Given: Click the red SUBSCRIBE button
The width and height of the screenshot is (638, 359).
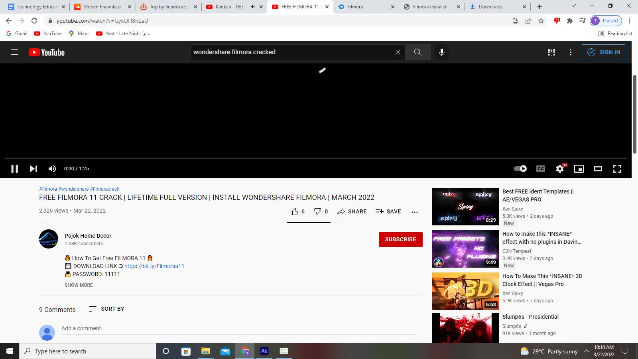Looking at the screenshot, I should pos(400,239).
